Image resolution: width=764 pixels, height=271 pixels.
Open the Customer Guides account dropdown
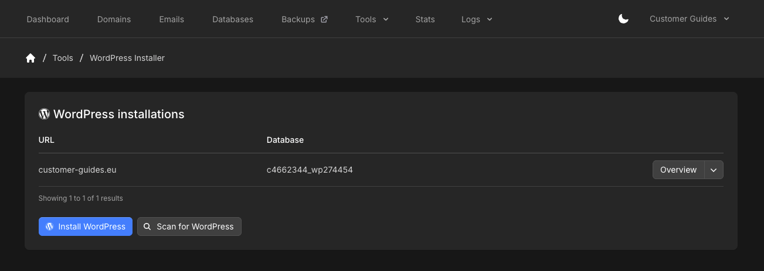[690, 19]
